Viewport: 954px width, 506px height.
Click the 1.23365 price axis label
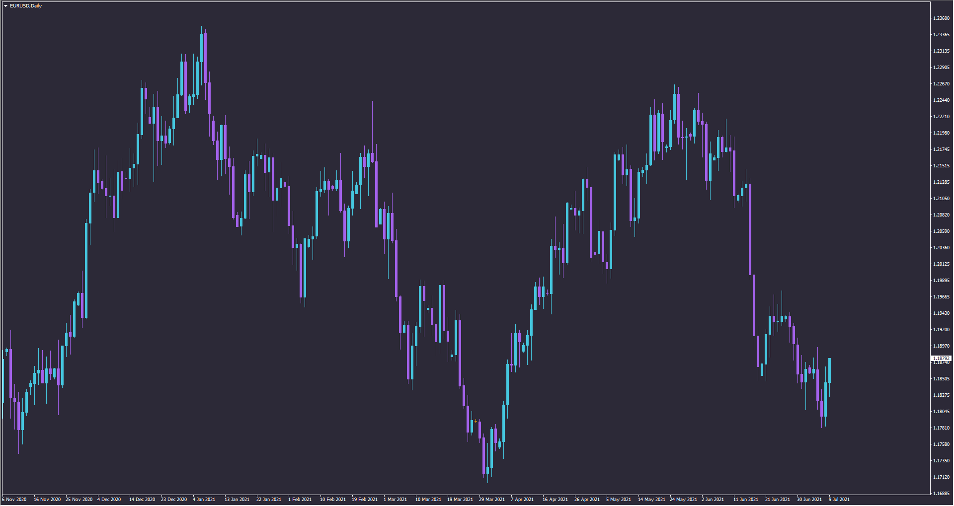click(941, 35)
